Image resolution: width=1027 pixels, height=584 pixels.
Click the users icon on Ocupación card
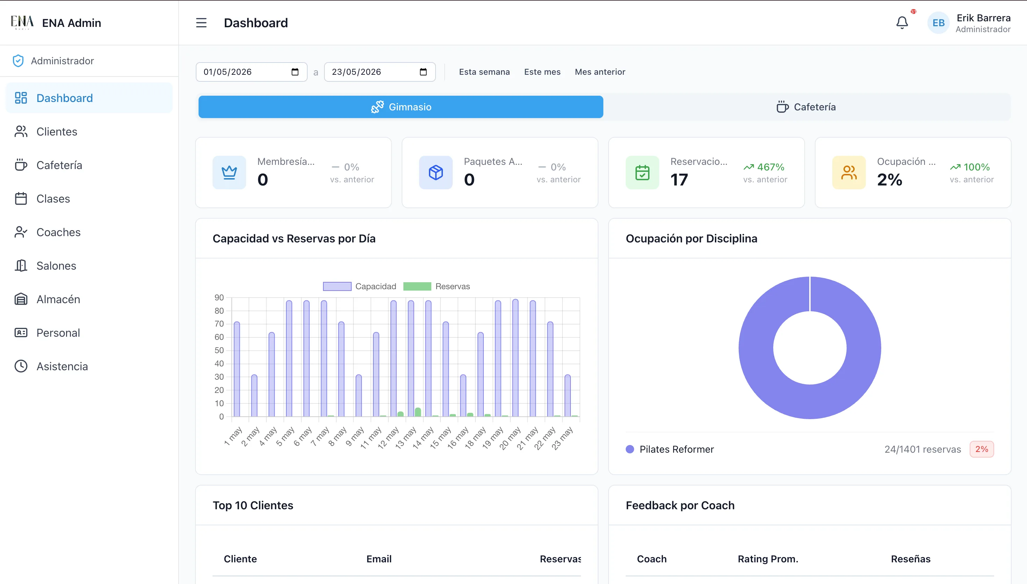[x=849, y=173]
